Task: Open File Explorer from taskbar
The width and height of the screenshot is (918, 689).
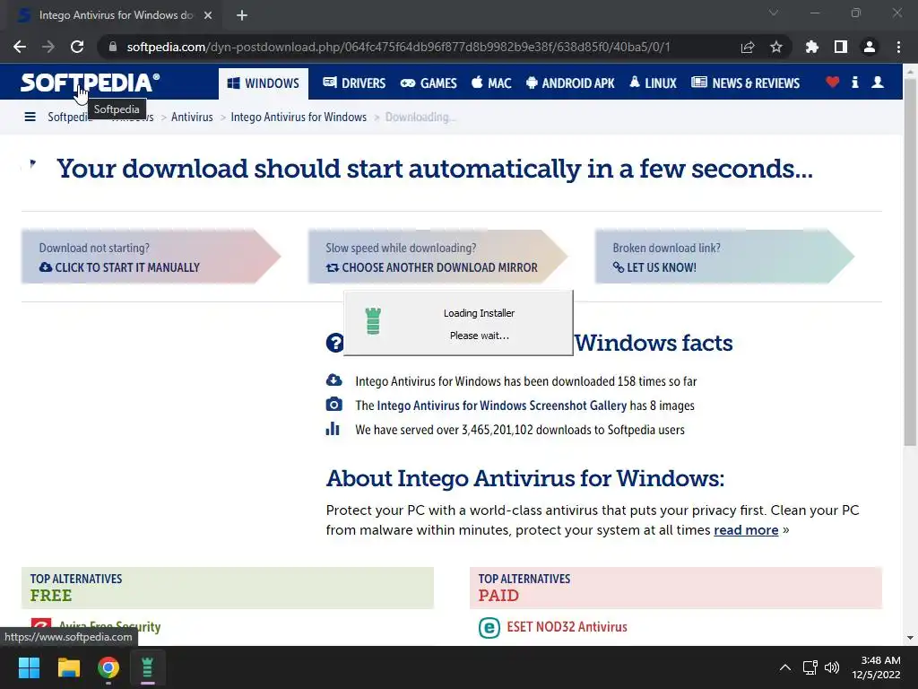Action: tap(68, 667)
